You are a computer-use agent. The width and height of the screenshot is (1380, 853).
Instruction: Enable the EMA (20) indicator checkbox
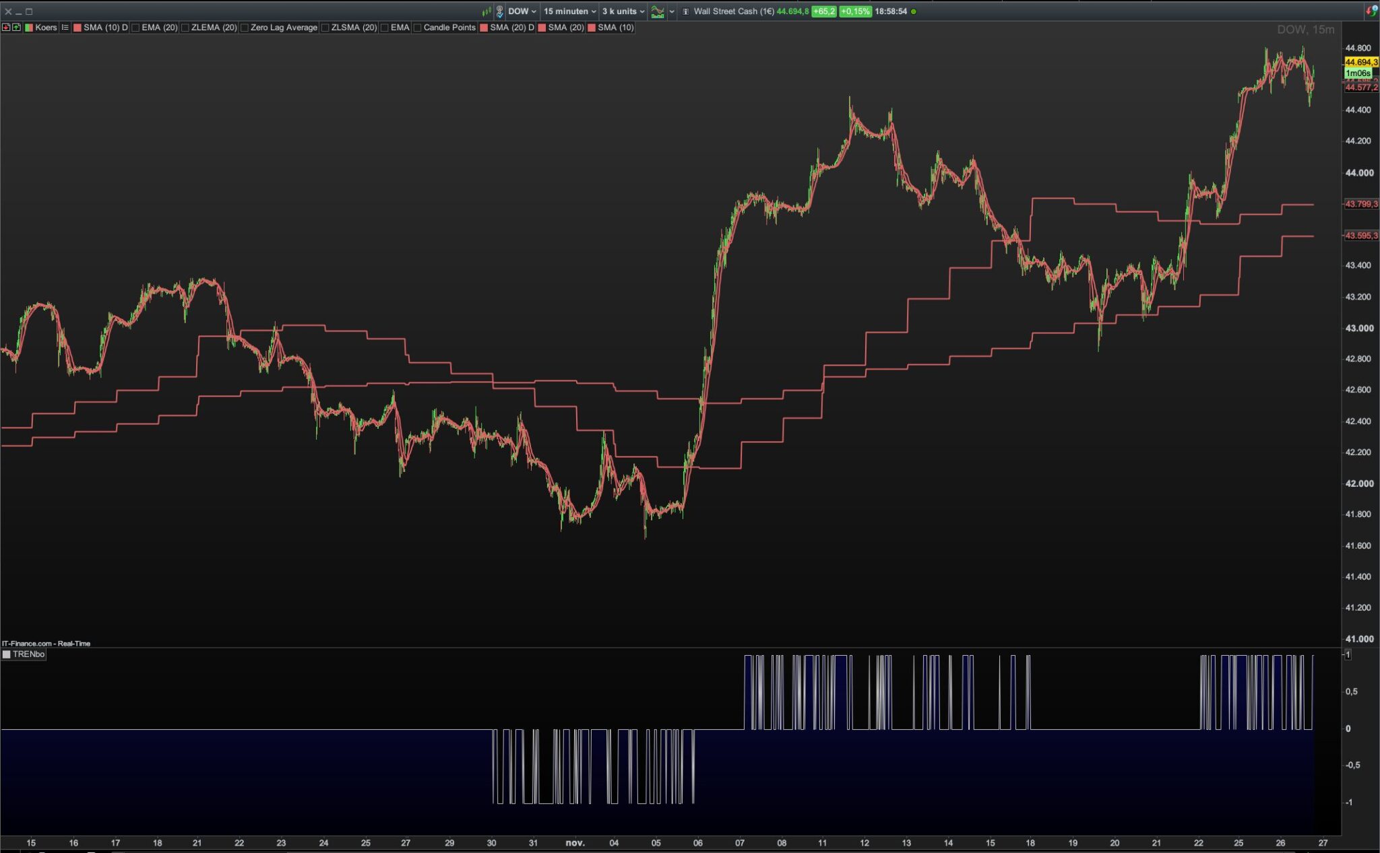click(x=135, y=28)
